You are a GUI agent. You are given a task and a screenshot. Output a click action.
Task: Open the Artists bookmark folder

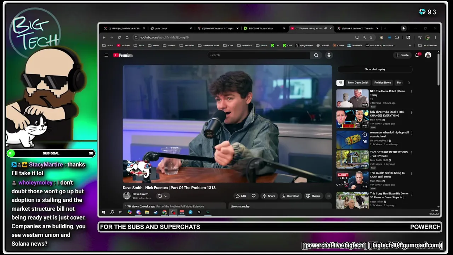coord(108,45)
